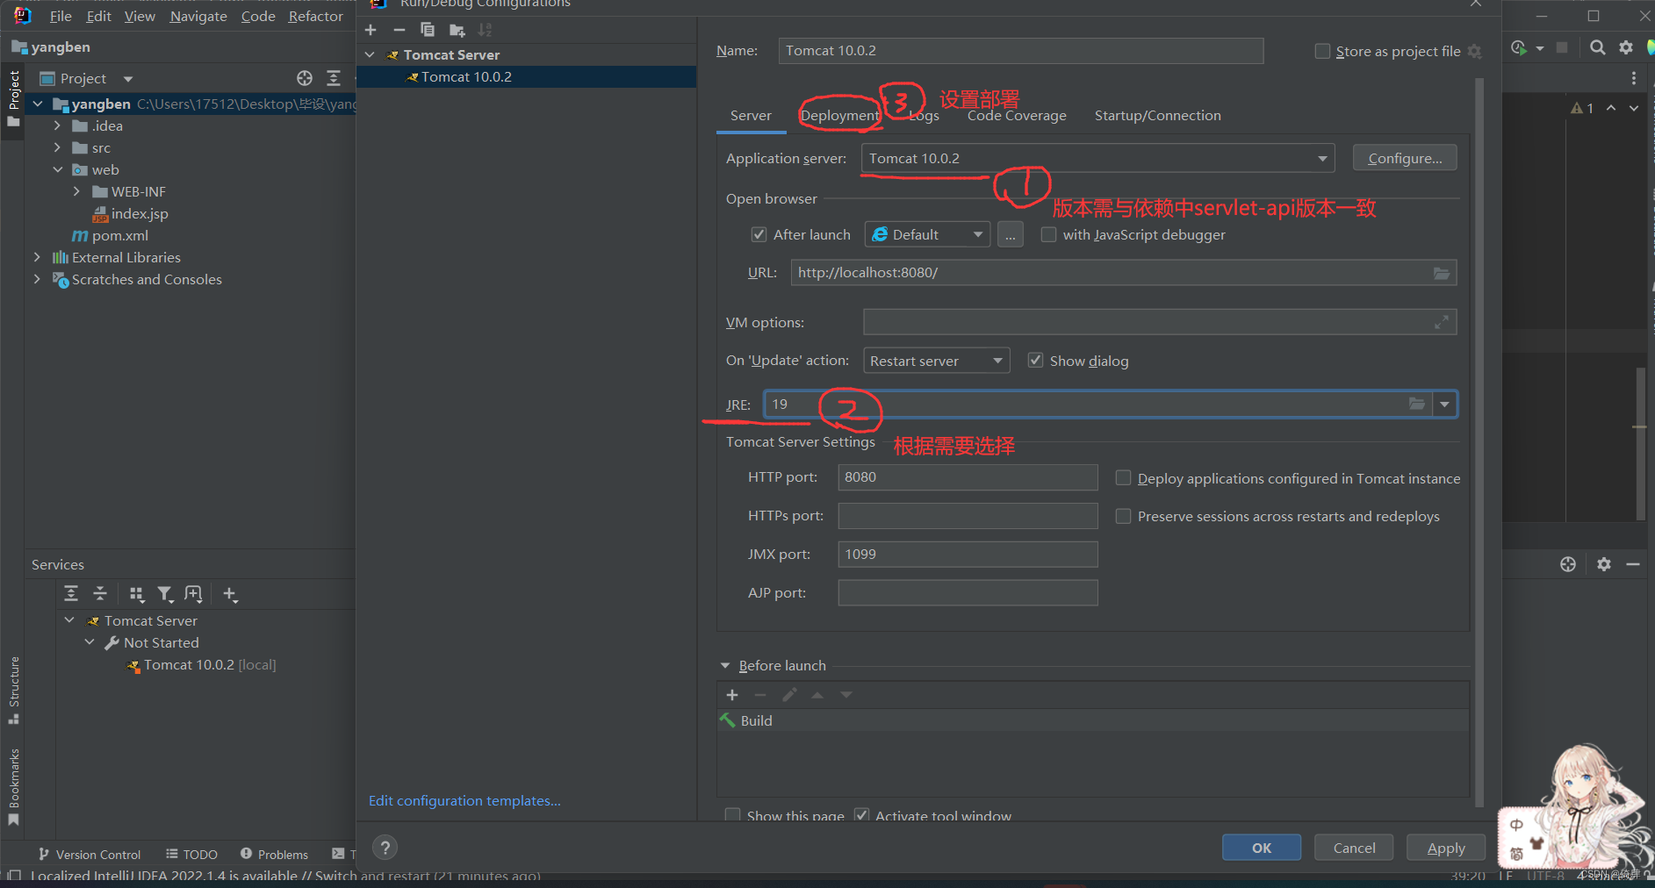This screenshot has width=1655, height=888.
Task: Add new configuration with plus icon
Action: [371, 30]
